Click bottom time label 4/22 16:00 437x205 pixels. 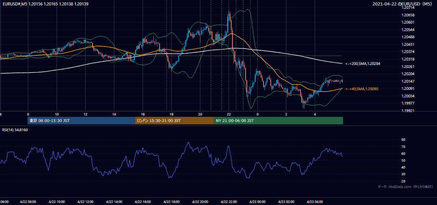[143, 202]
